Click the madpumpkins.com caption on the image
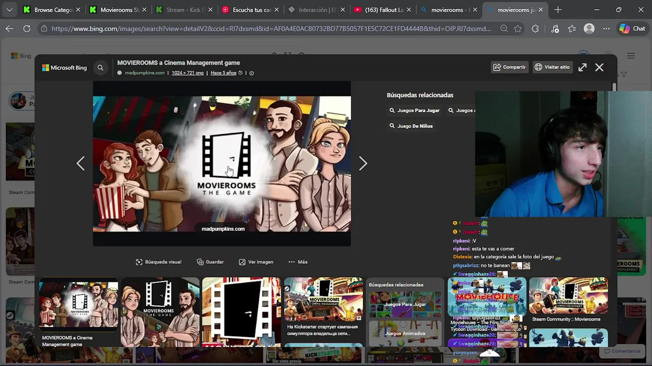The width and height of the screenshot is (652, 366). point(223,229)
